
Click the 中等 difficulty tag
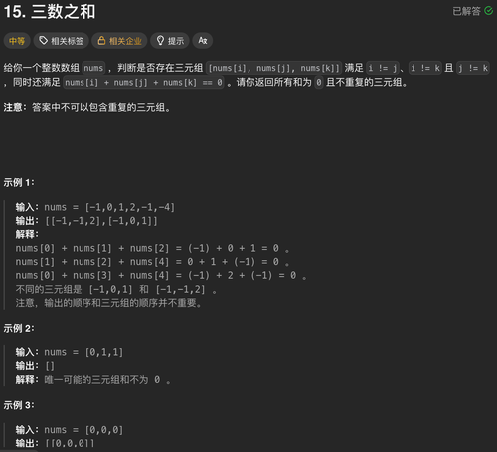tap(17, 41)
